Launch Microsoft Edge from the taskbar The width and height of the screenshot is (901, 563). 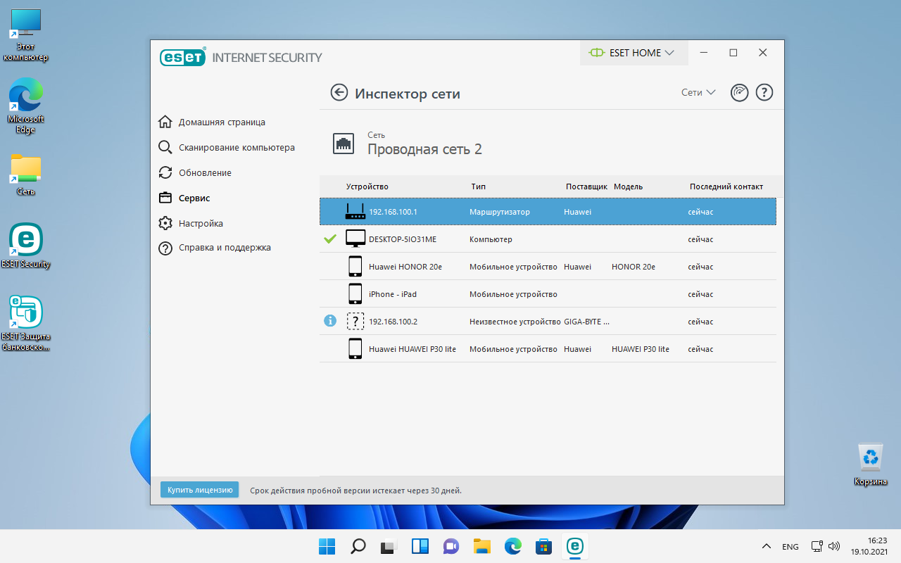(x=512, y=546)
